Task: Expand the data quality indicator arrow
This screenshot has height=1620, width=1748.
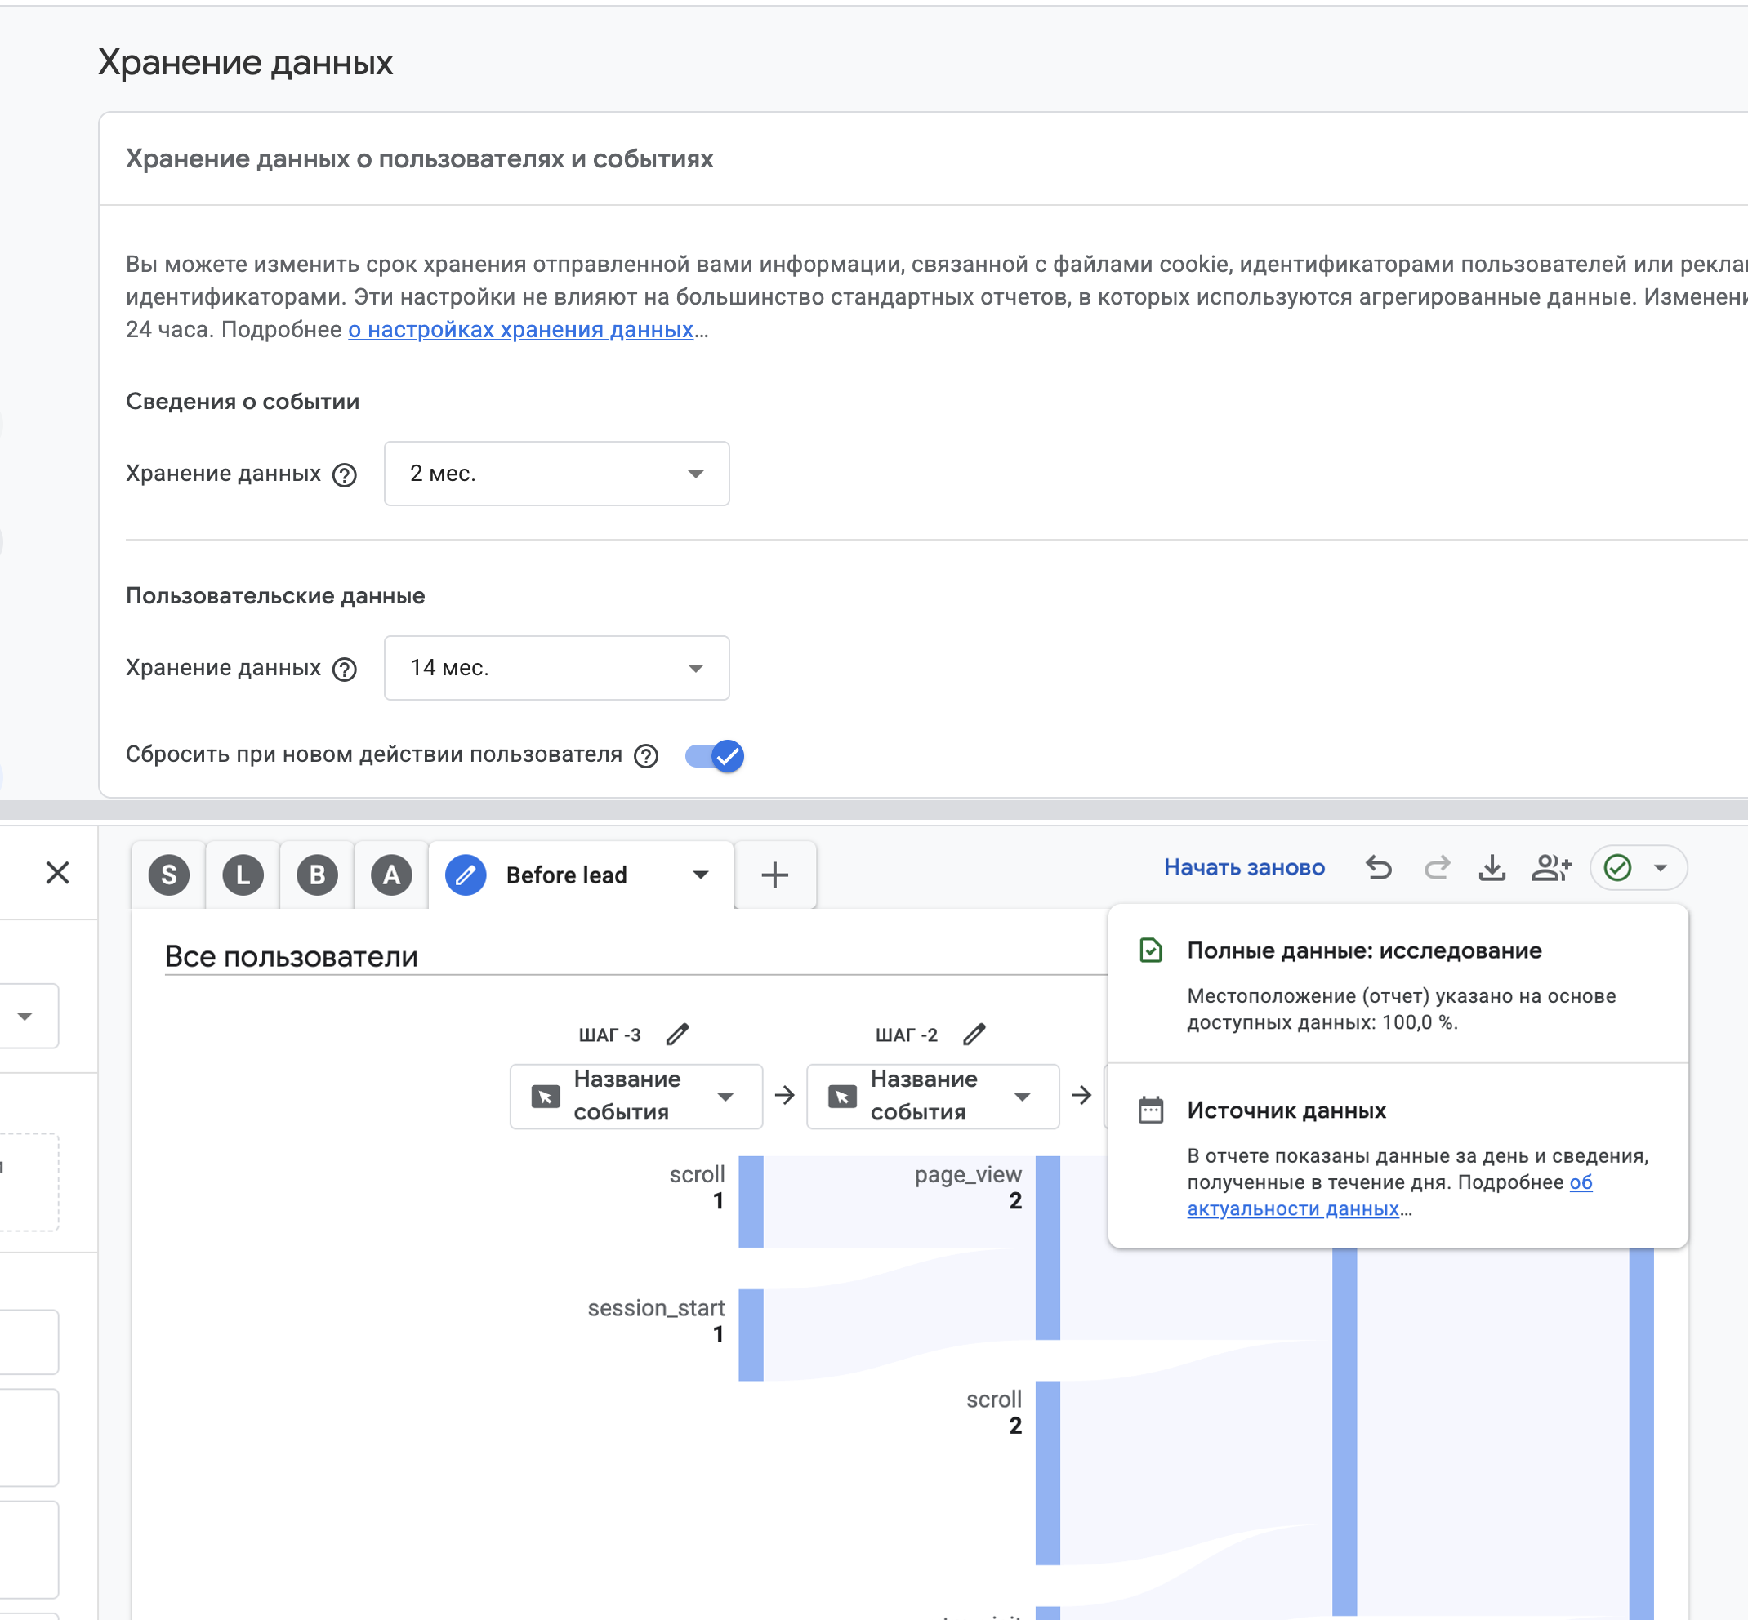Action: [x=1661, y=868]
